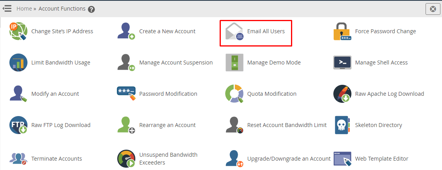
Task: Open the Manage Account Suspension link
Action: point(176,63)
